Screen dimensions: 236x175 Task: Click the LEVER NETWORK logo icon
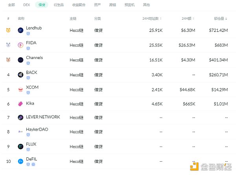pyautogui.click(x=20, y=117)
